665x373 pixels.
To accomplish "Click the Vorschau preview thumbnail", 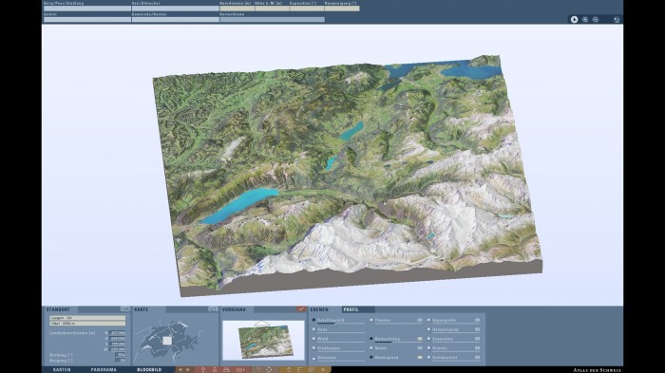I will (x=263, y=341).
